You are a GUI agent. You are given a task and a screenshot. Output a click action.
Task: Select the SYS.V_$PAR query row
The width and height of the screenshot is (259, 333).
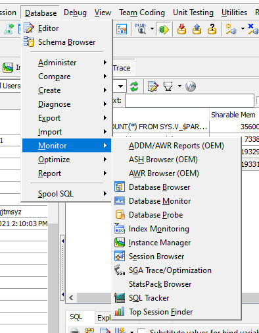161,127
